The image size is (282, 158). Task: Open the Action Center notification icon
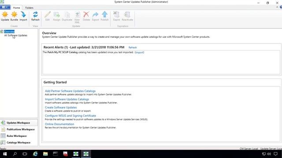point(275,154)
